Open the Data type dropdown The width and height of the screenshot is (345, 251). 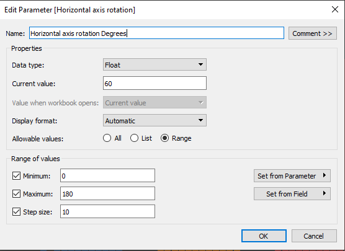click(155, 64)
